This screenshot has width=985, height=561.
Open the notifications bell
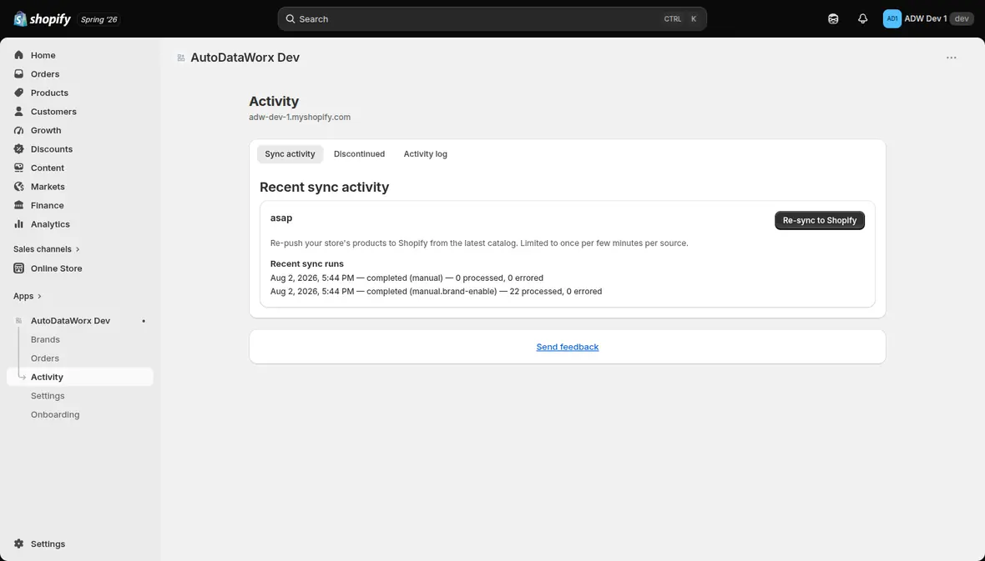(x=862, y=19)
